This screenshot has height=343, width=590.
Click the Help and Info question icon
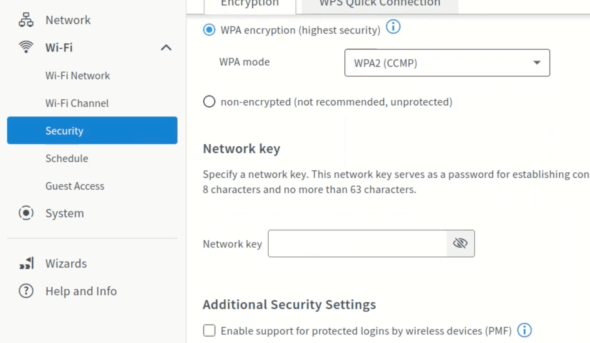coord(26,291)
